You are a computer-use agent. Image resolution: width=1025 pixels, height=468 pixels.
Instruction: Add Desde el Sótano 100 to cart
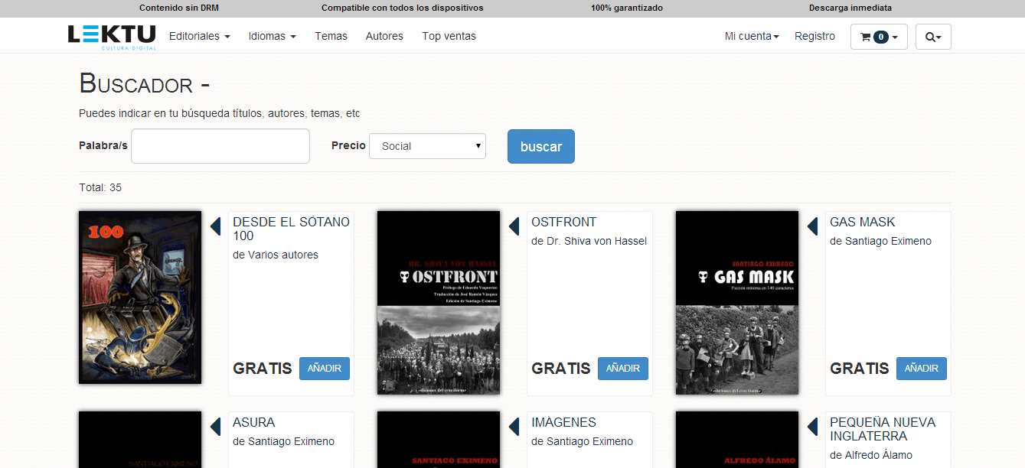point(325,369)
